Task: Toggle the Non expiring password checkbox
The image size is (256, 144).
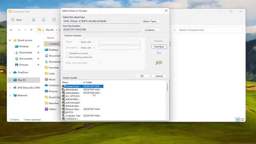Action: coord(67,57)
